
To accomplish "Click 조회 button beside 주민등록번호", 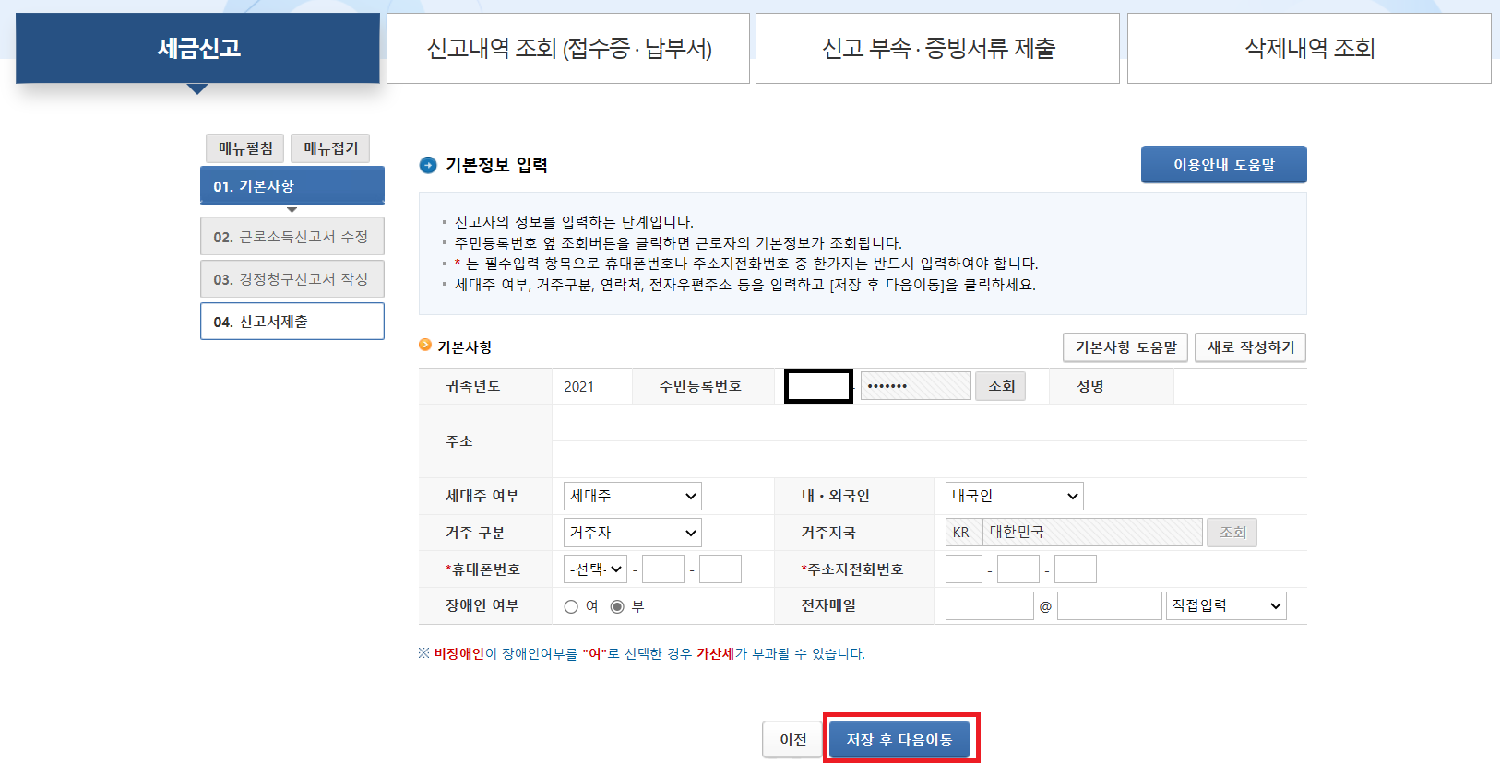I will 1001,386.
